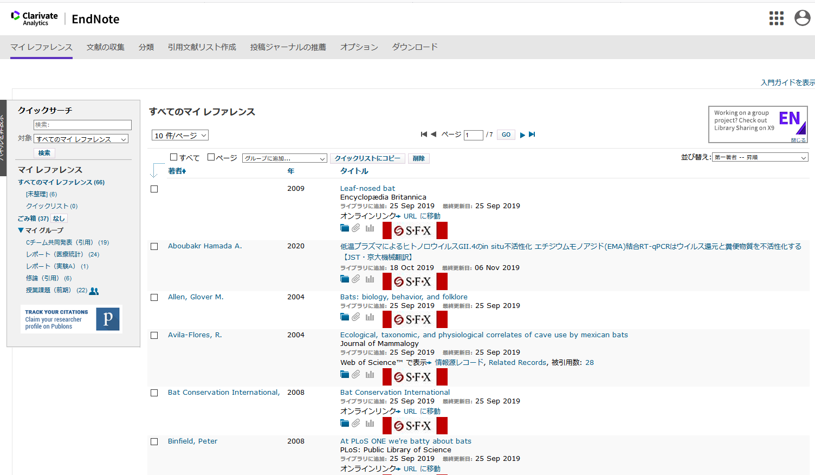
Task: Click bar chart icon for Allen, Glover M. reference
Action: [370, 317]
